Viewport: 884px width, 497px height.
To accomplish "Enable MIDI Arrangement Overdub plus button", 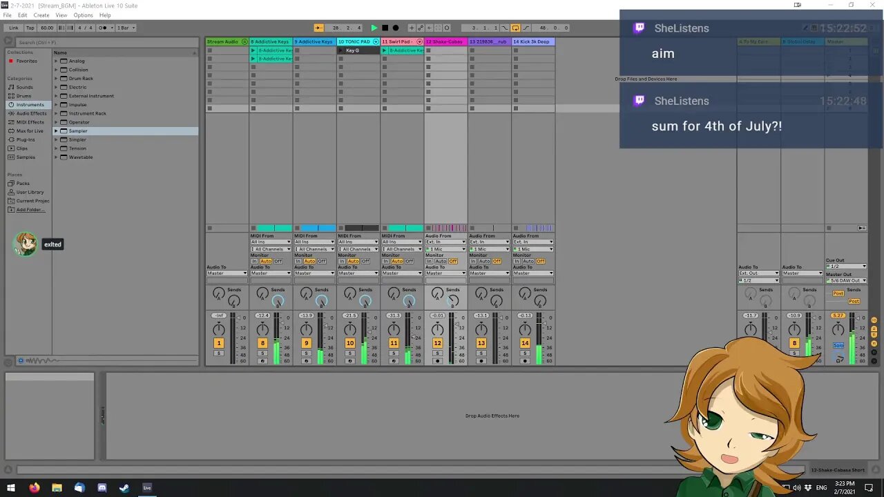I will pyautogui.click(x=412, y=28).
